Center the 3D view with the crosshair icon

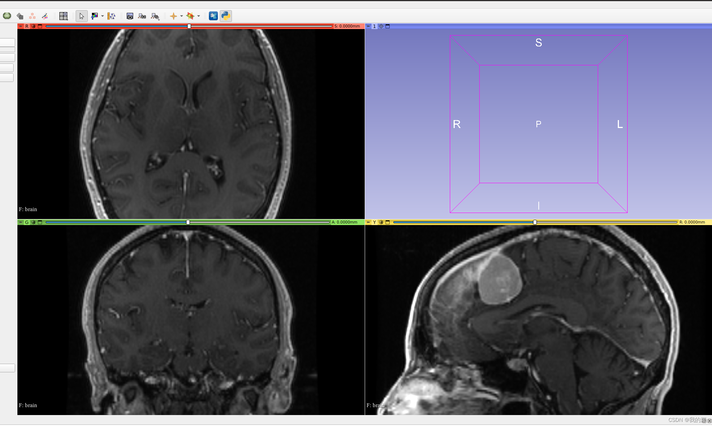coord(381,26)
